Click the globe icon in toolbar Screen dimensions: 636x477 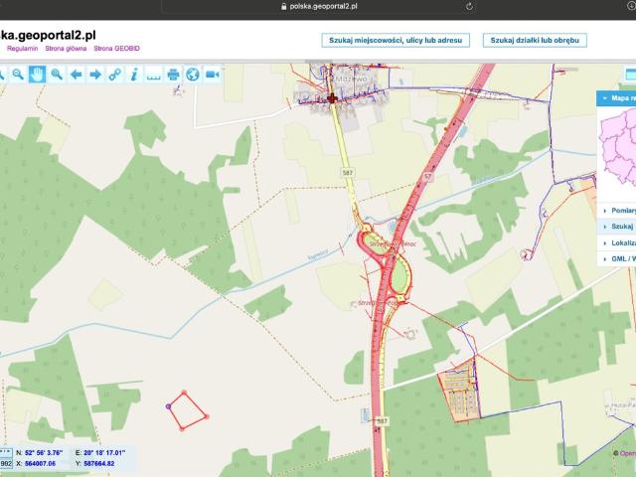(192, 74)
